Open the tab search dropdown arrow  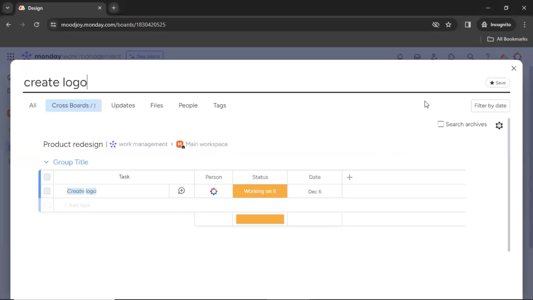[8, 8]
